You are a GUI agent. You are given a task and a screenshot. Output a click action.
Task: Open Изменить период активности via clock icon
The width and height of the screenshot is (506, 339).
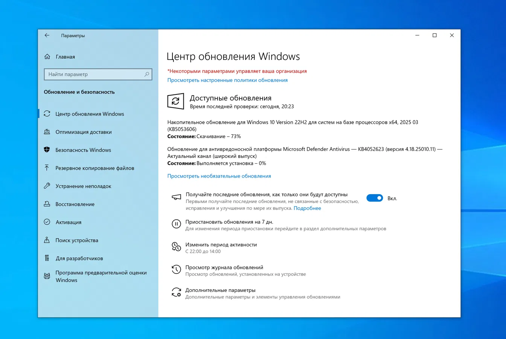pyautogui.click(x=176, y=246)
